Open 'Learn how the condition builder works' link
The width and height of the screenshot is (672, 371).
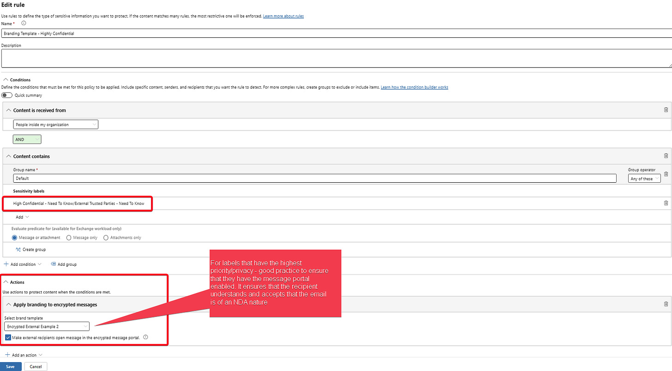click(x=414, y=87)
